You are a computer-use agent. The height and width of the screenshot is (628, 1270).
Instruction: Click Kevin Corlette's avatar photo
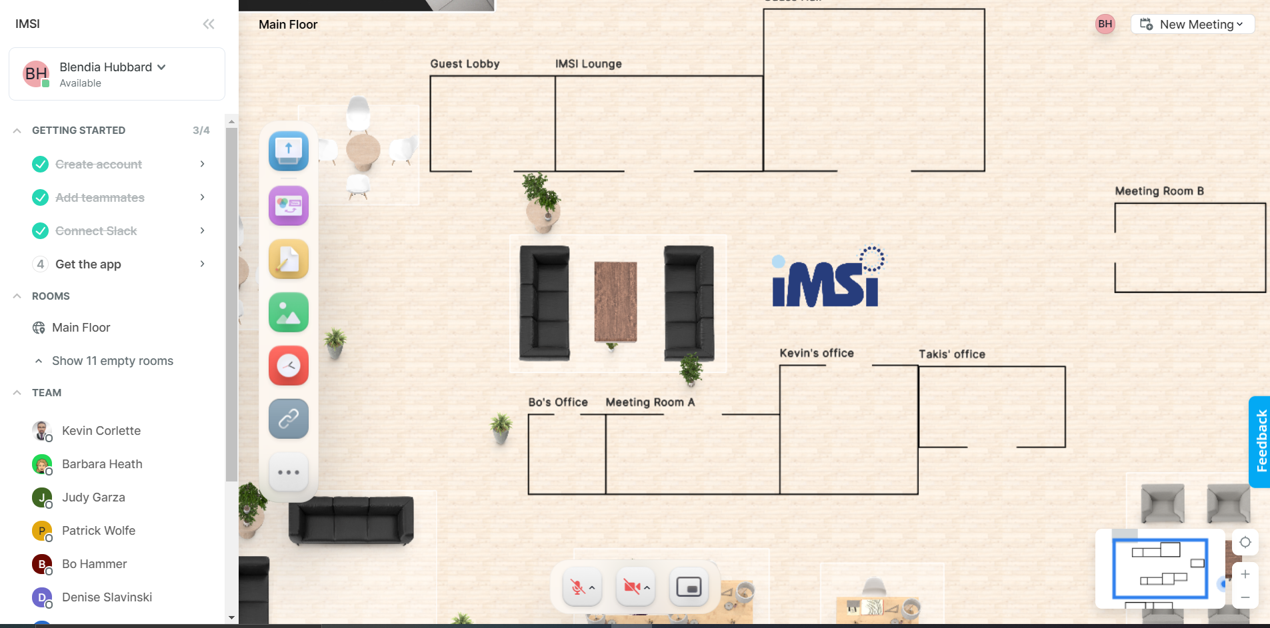(x=41, y=431)
